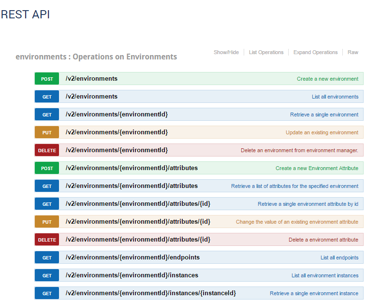367x301 pixels.
Task: Expand /v2/environments path in List all environments row
Action: point(91,96)
